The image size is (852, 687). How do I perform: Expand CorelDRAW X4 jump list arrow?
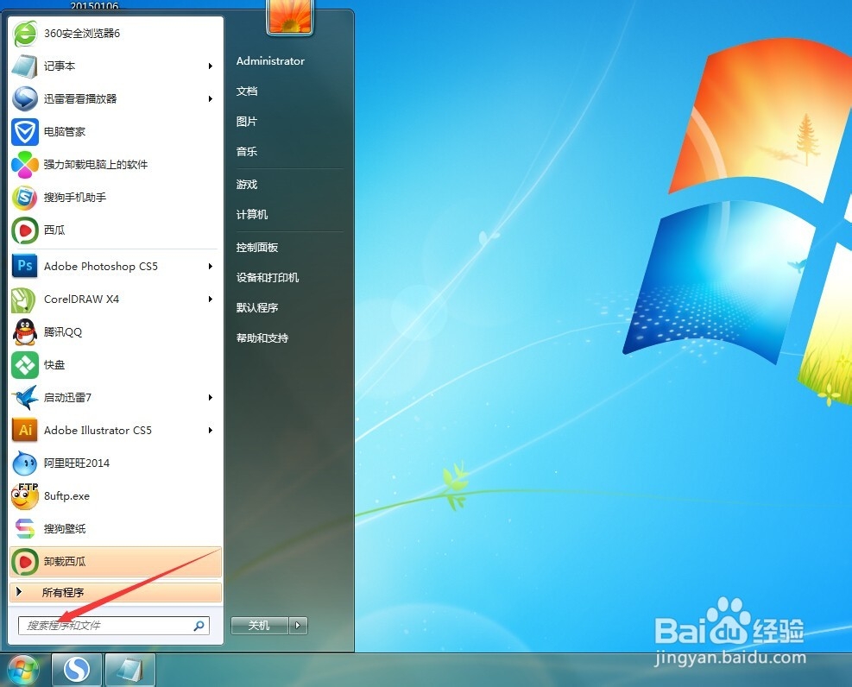coord(211,299)
